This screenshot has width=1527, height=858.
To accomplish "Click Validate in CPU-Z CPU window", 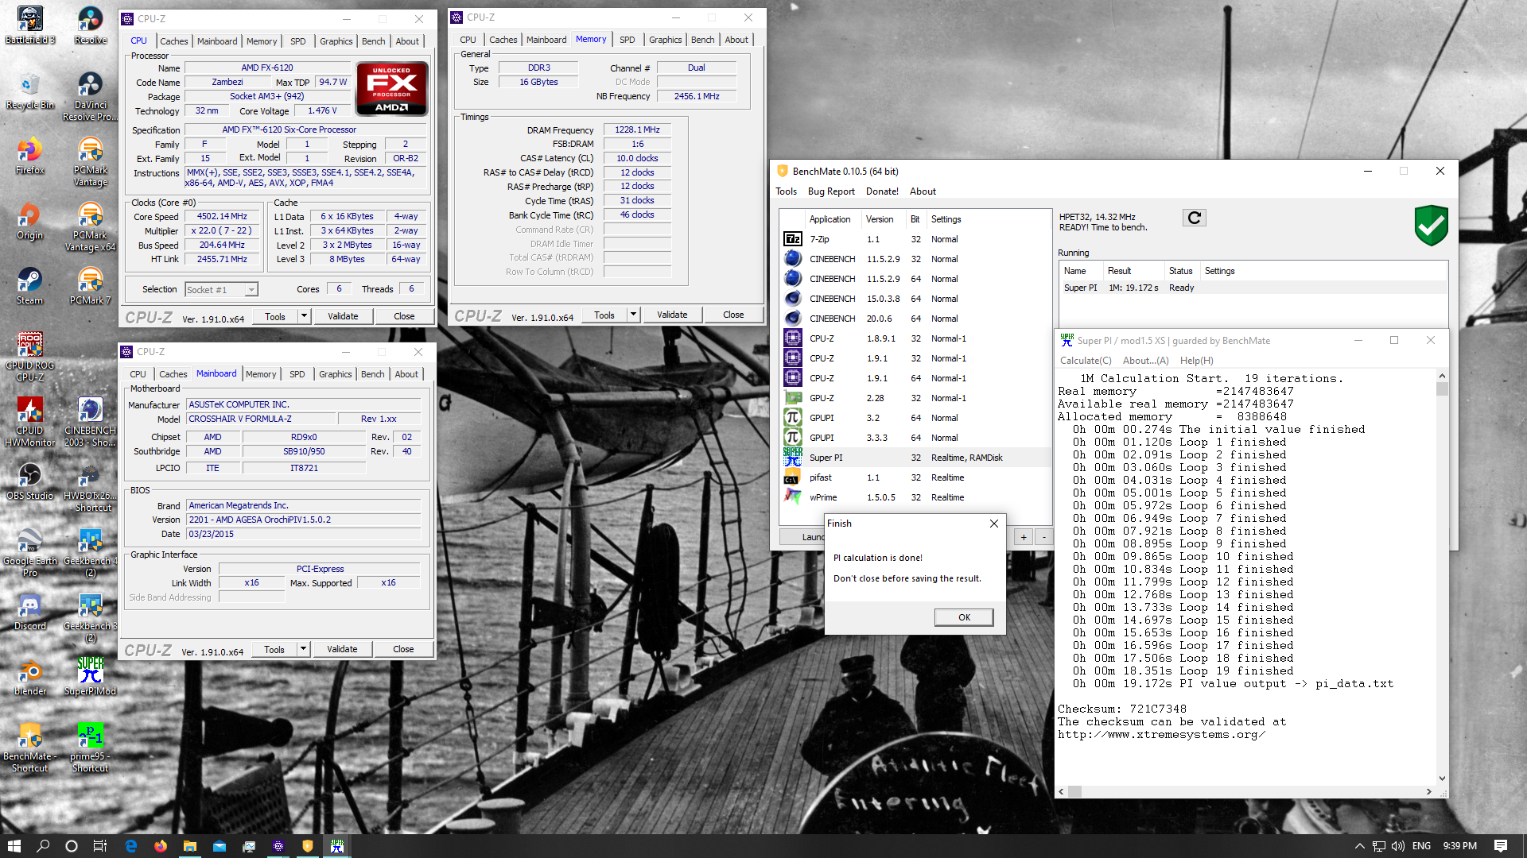I will 343,316.
